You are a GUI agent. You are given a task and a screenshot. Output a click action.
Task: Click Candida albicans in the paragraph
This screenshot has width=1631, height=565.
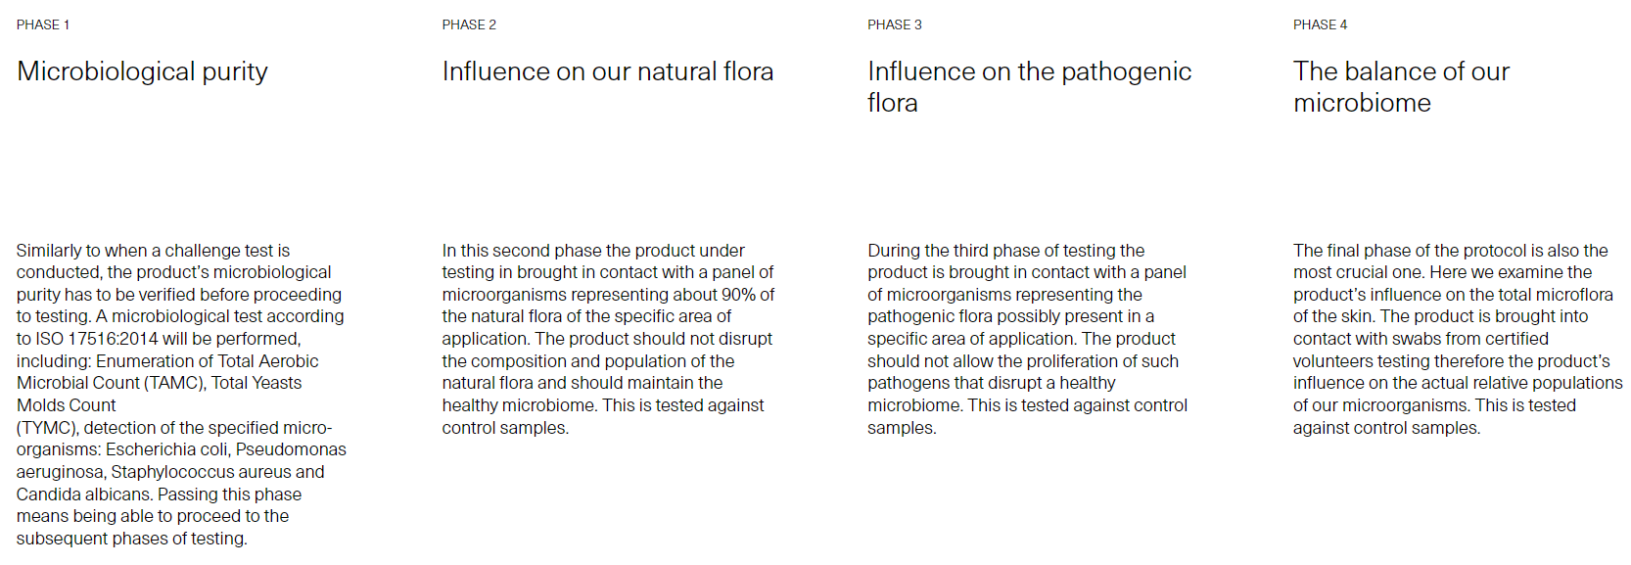[x=84, y=494]
